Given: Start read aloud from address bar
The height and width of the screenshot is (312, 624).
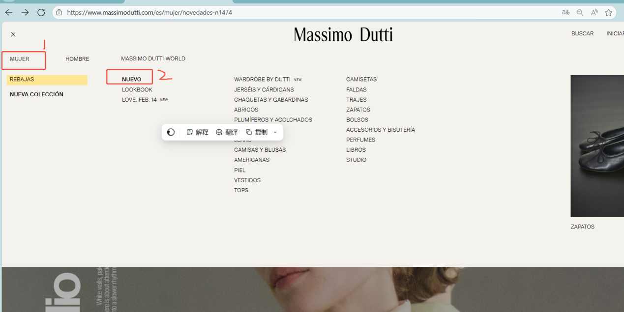Looking at the screenshot, I should [x=594, y=12].
